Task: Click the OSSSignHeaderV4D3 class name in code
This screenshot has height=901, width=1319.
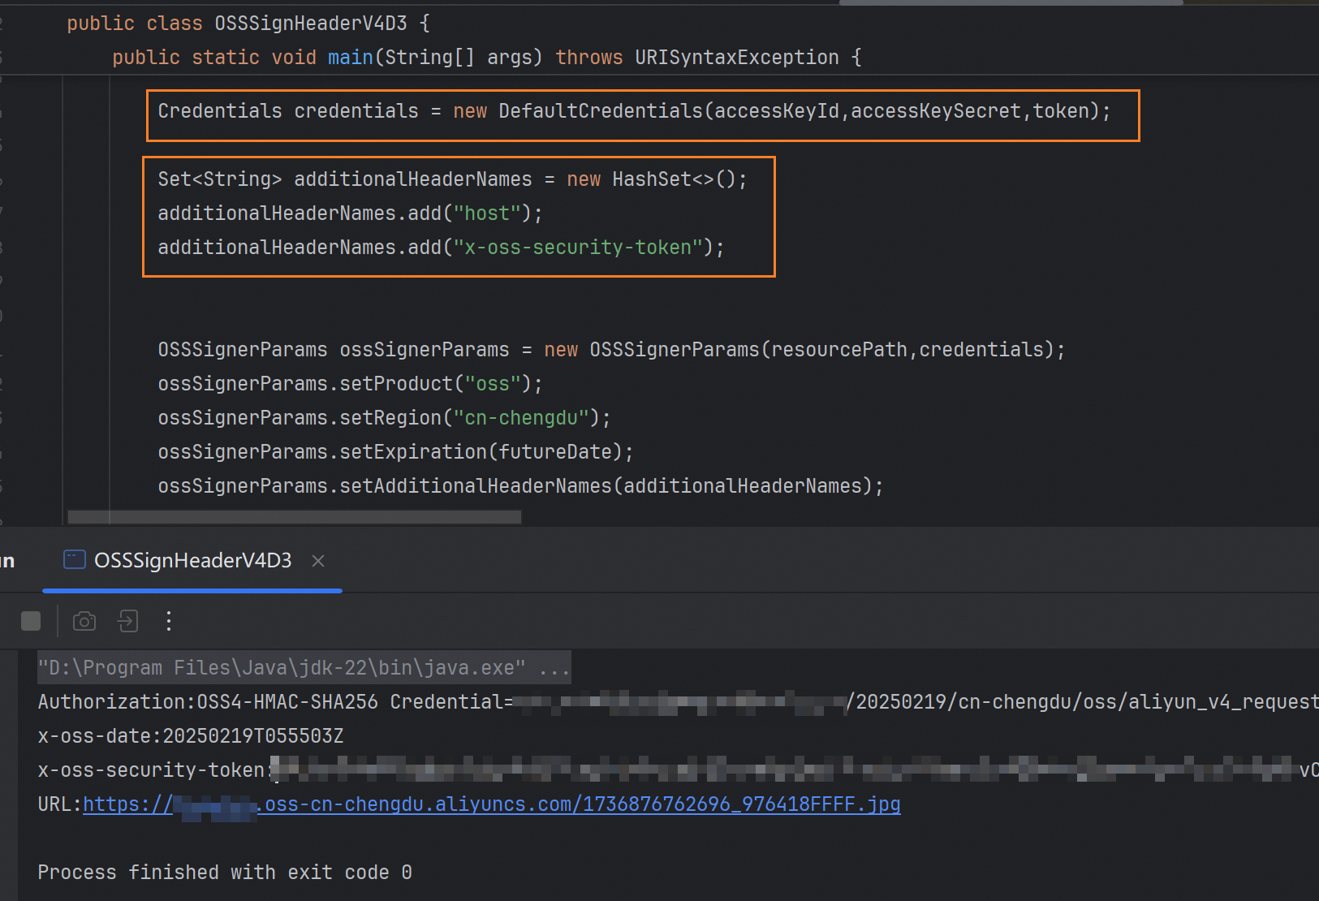Action: tap(310, 24)
